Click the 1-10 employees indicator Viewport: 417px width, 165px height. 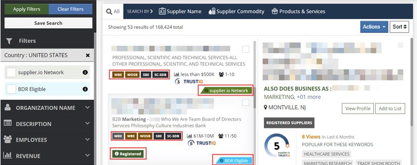pos(226,74)
